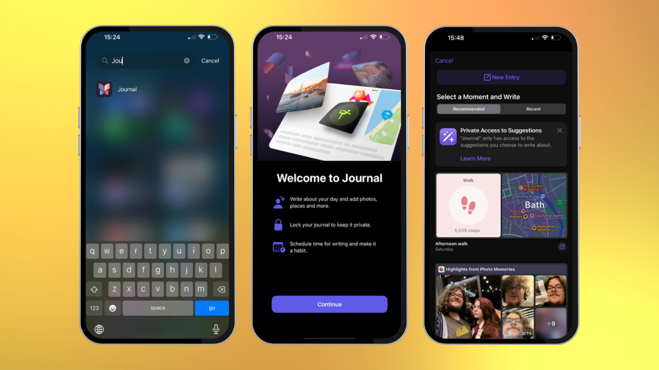Select the Recent tab
659x370 pixels.
coord(533,110)
